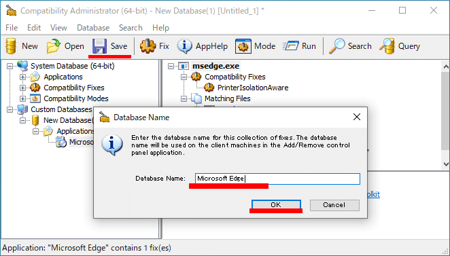Confirm the database name with OK

pos(276,204)
